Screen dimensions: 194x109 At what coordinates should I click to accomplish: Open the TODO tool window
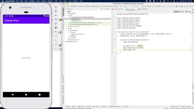click(x=68, y=106)
